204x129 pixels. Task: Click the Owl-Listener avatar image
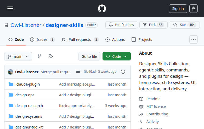pos(10,72)
